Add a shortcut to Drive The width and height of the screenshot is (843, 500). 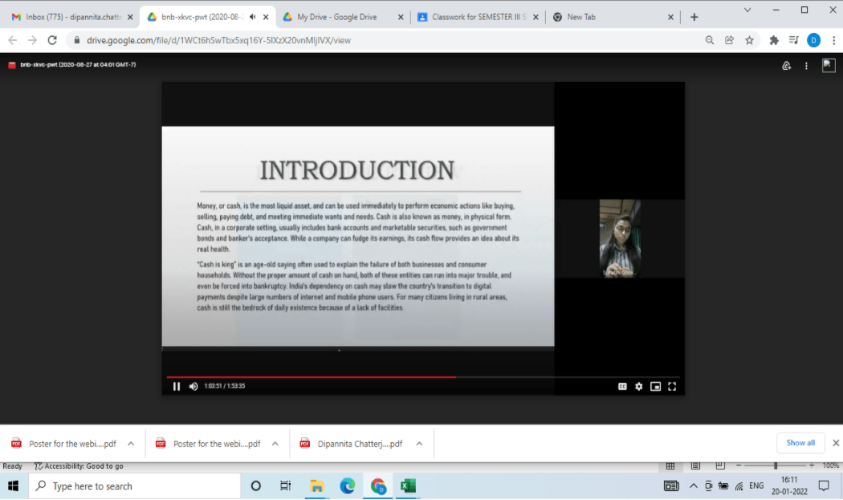pos(786,65)
